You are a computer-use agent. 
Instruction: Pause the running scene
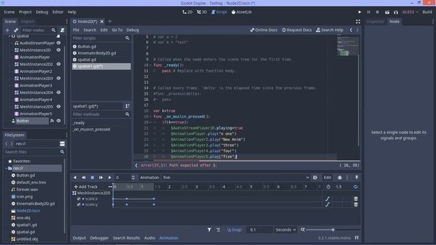369,12
